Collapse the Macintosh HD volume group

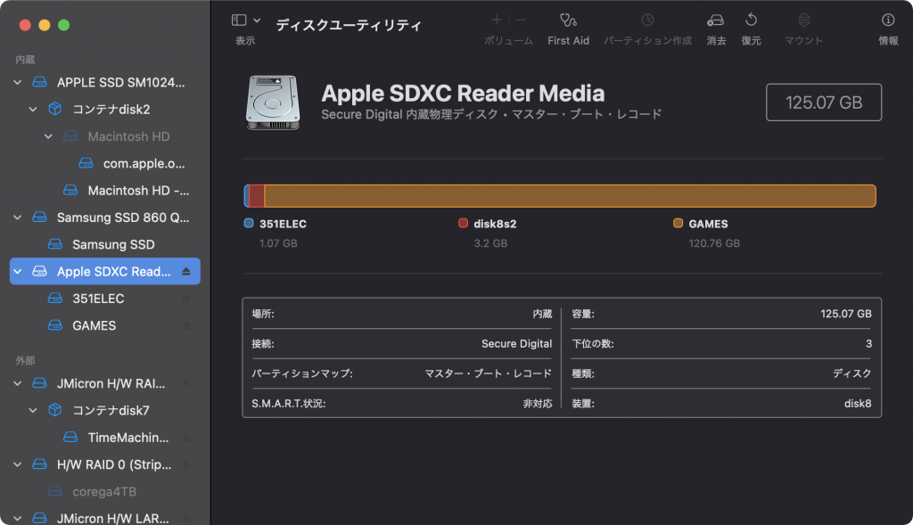[x=48, y=136]
